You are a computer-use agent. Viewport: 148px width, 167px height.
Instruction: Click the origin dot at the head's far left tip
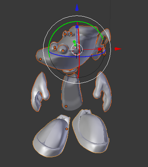tap(41, 59)
